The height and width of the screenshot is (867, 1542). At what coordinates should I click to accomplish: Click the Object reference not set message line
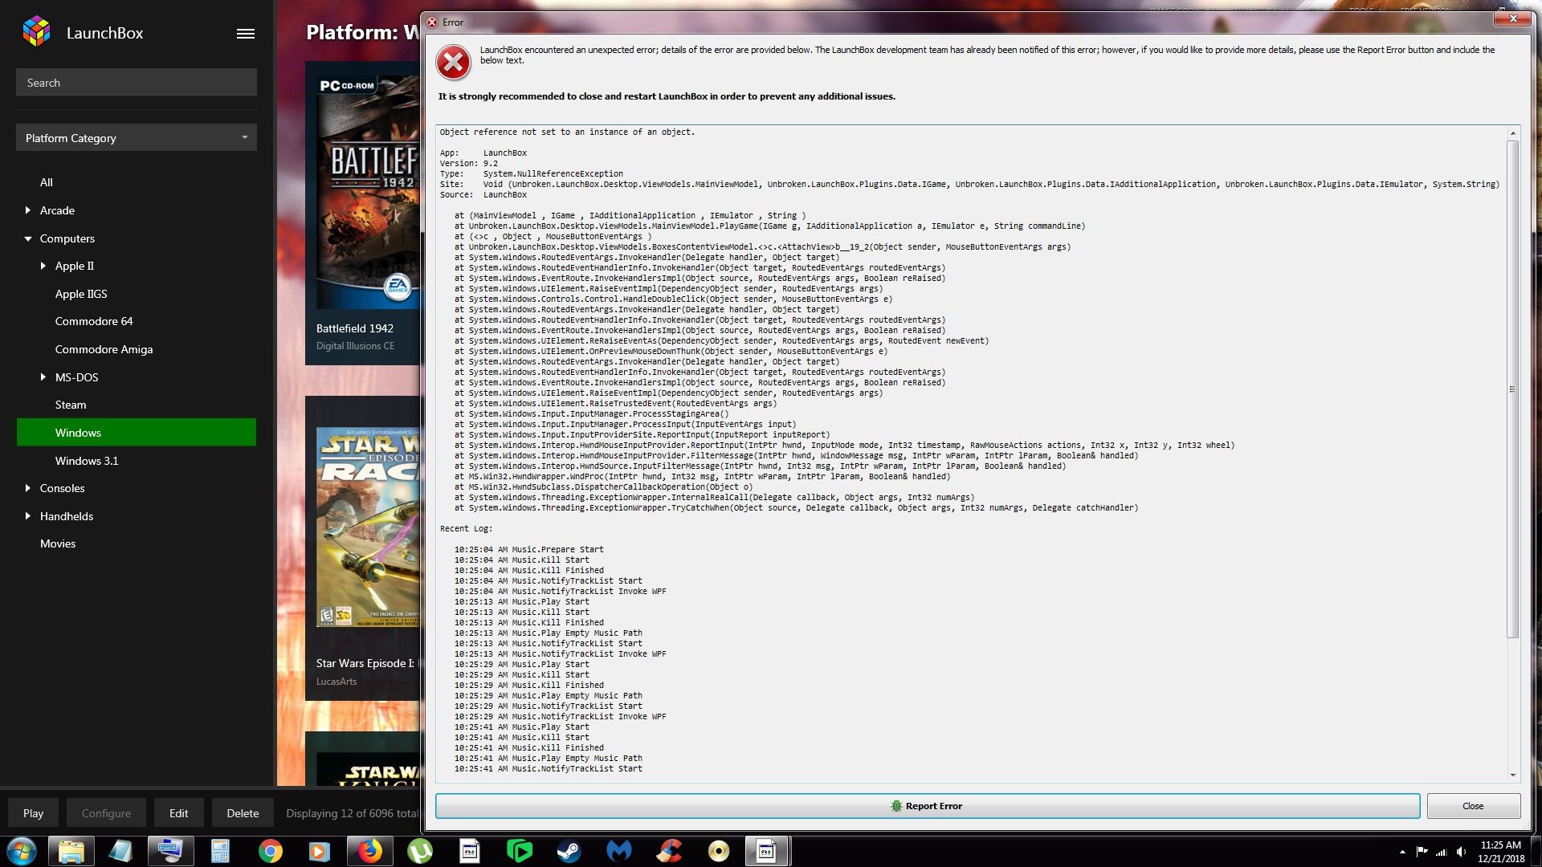[x=567, y=132]
